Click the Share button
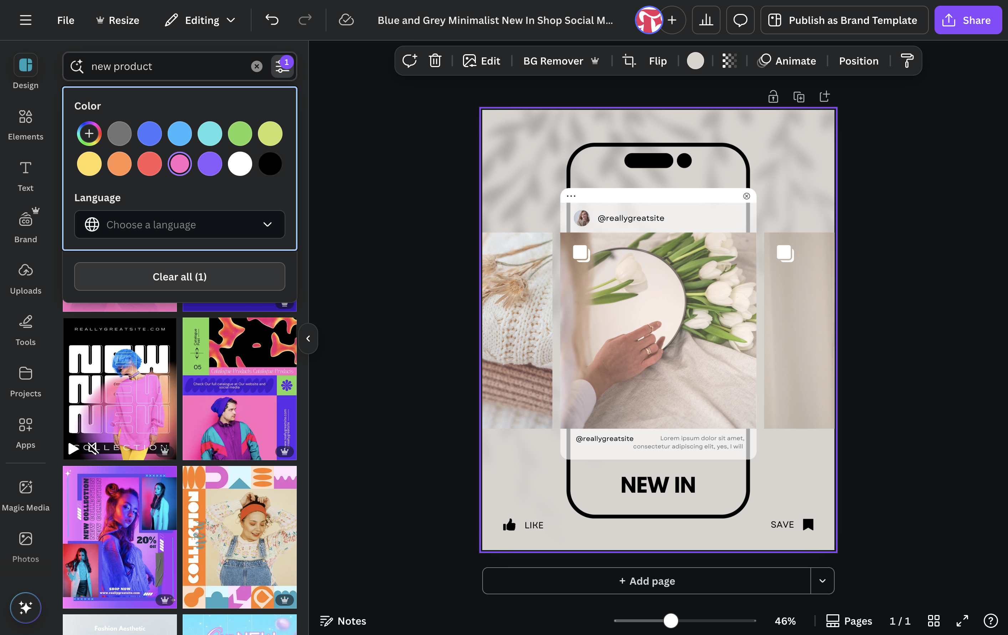This screenshot has width=1008, height=635. pyautogui.click(x=968, y=20)
